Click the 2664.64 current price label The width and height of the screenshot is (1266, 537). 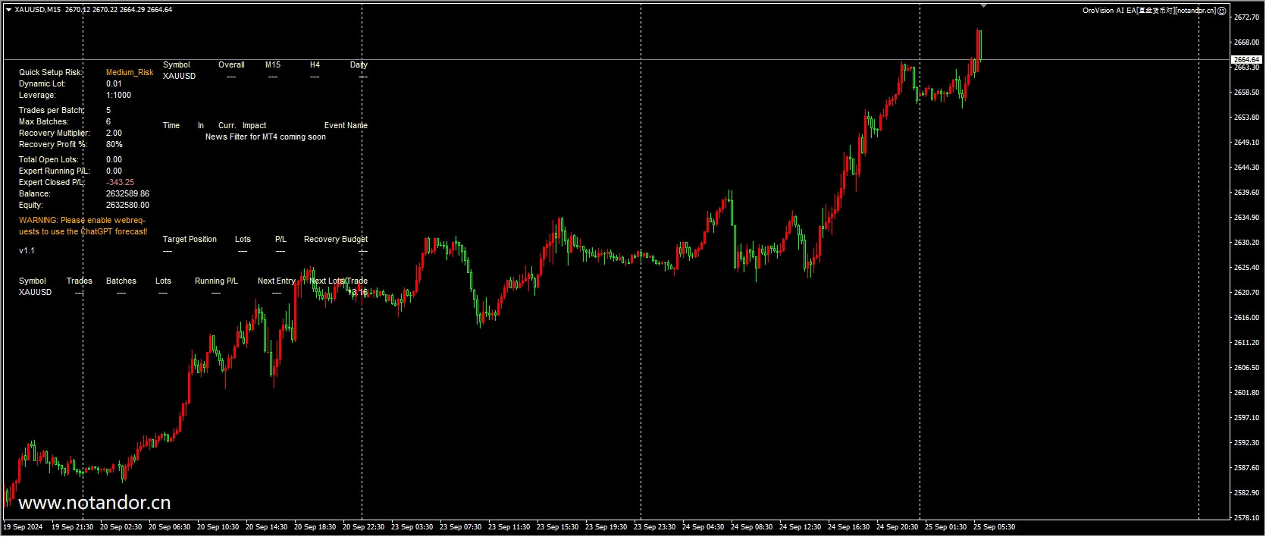coord(1246,59)
